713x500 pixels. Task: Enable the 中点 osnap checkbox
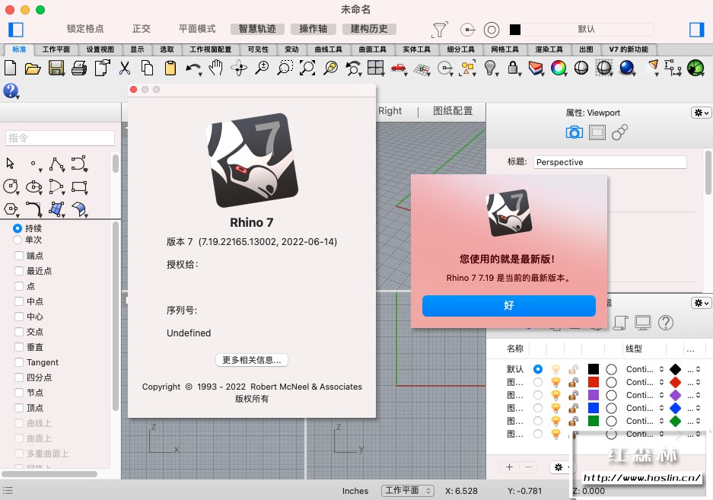pos(19,301)
